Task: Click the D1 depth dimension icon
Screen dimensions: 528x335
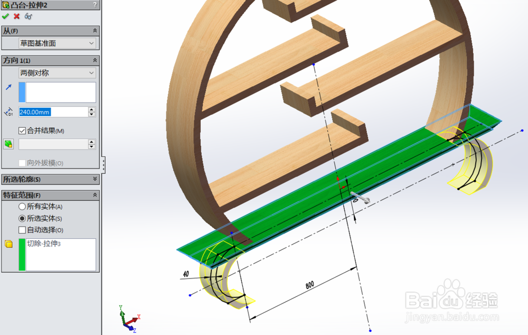Action: [8, 111]
